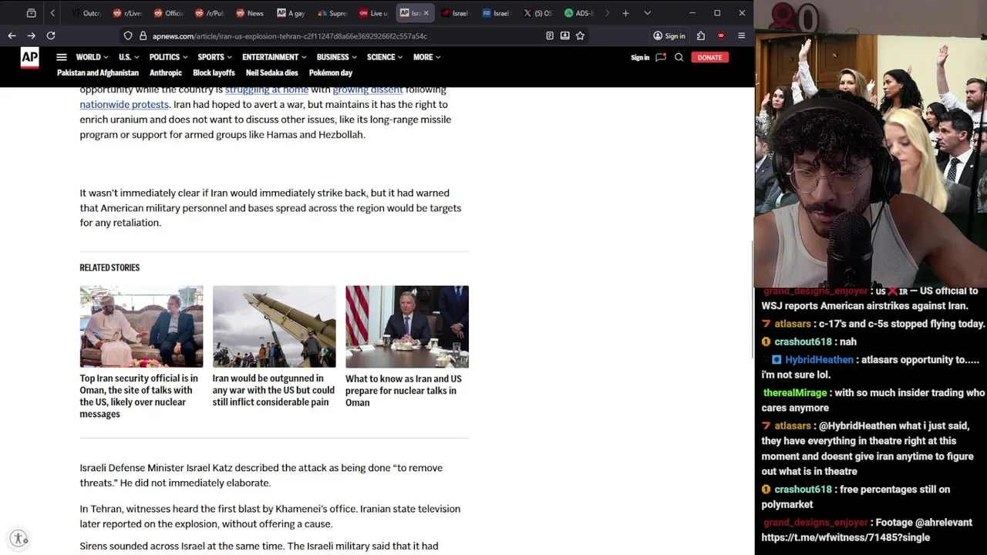Viewport: 987px width, 555px height.
Task: Open the accessibility widget icon
Action: coord(19,539)
